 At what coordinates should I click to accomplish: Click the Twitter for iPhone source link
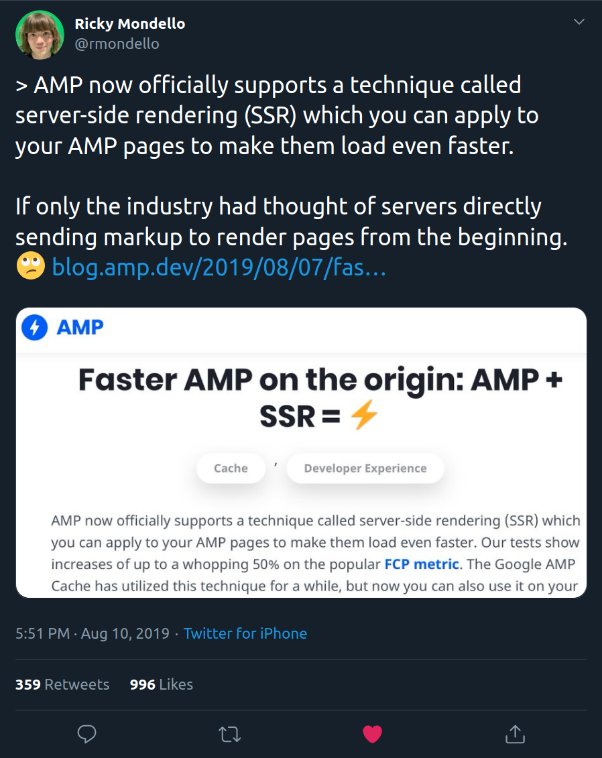245,633
